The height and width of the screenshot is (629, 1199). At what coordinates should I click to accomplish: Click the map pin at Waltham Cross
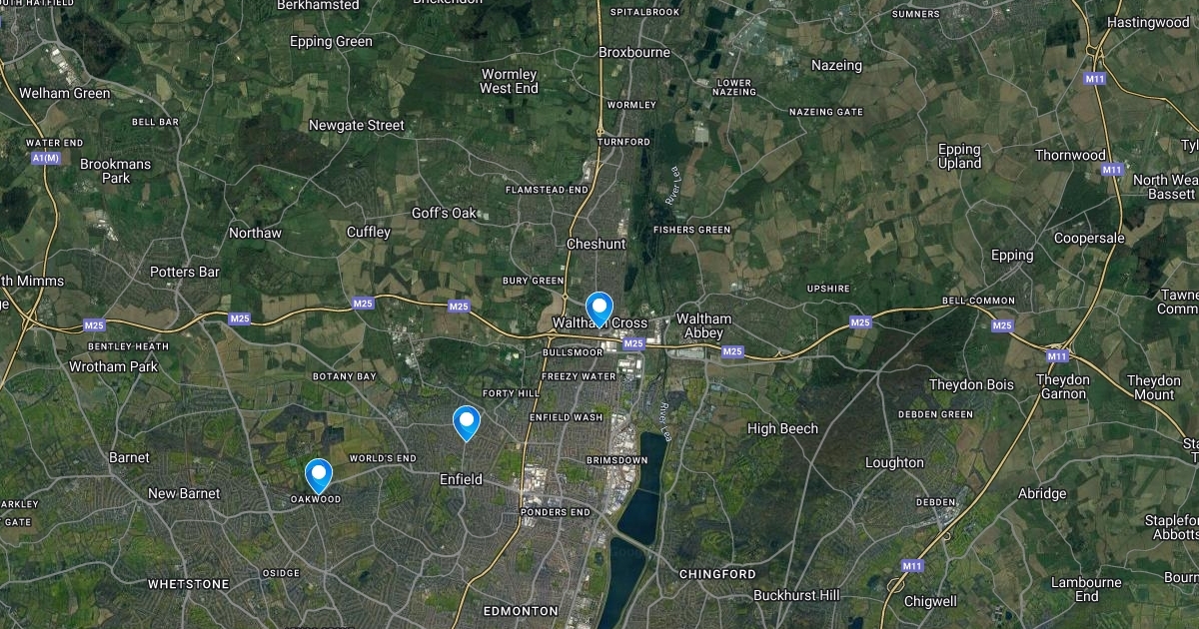point(599,309)
